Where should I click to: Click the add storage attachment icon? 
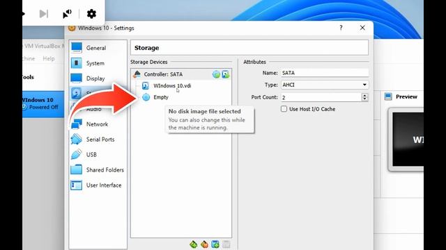(x=215, y=244)
